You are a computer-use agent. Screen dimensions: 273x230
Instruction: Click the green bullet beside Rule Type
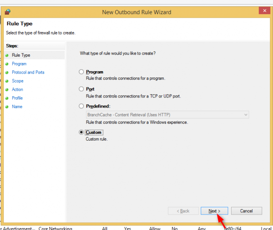click(x=7, y=55)
